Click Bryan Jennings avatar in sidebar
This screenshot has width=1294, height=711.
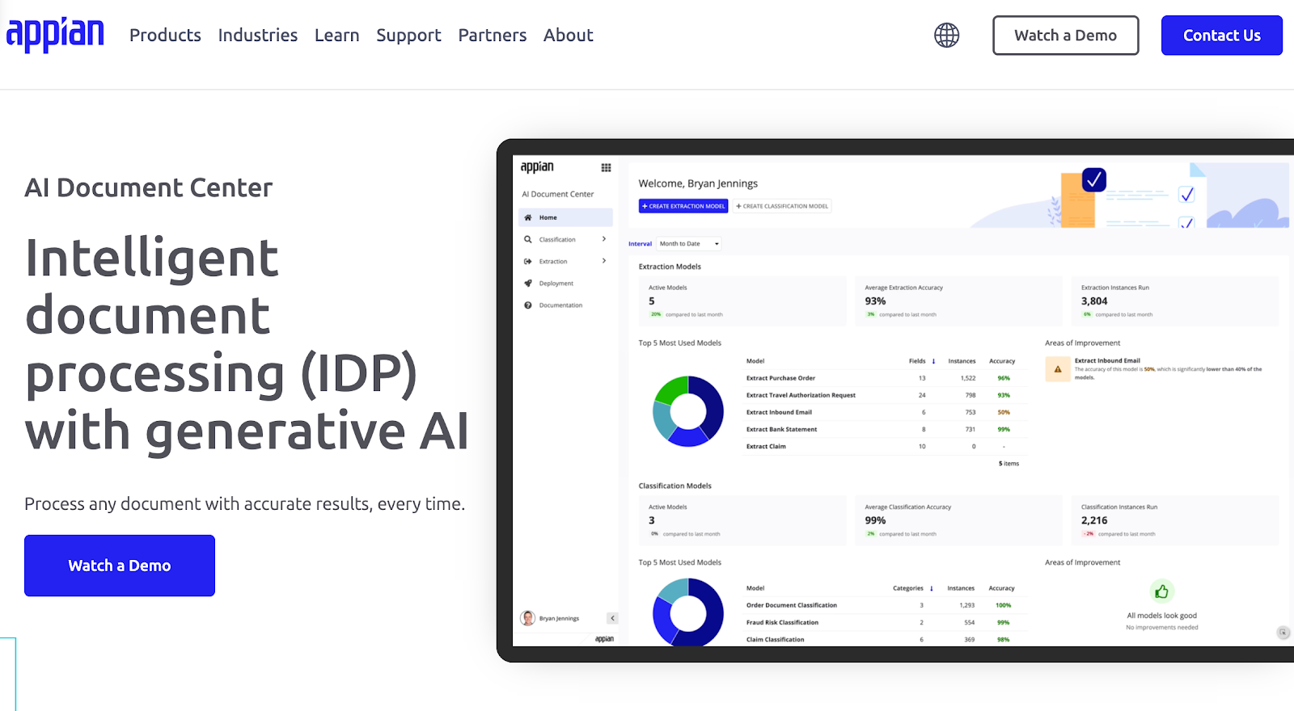(528, 618)
